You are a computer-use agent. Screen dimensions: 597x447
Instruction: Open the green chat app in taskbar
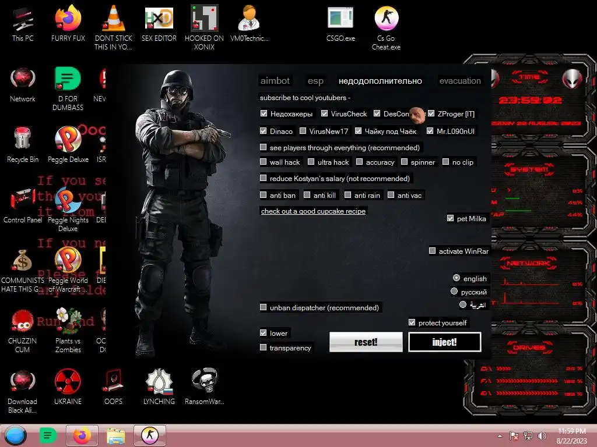click(48, 435)
